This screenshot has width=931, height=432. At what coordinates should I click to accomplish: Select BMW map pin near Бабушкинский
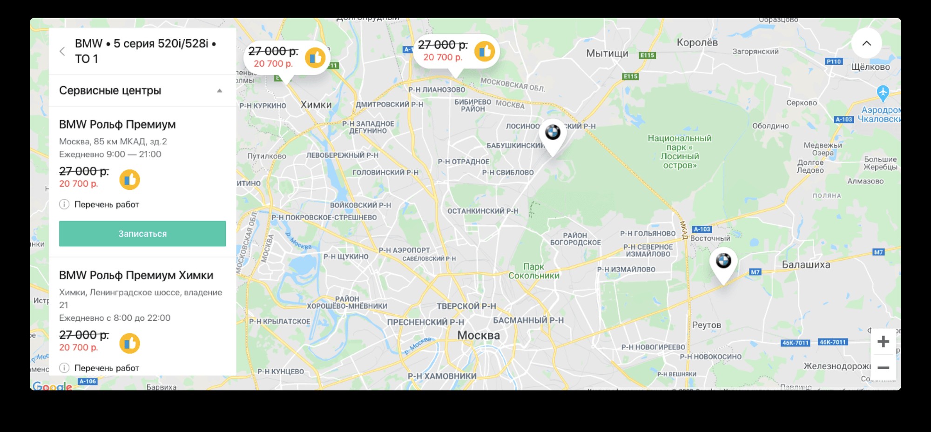pyautogui.click(x=553, y=137)
